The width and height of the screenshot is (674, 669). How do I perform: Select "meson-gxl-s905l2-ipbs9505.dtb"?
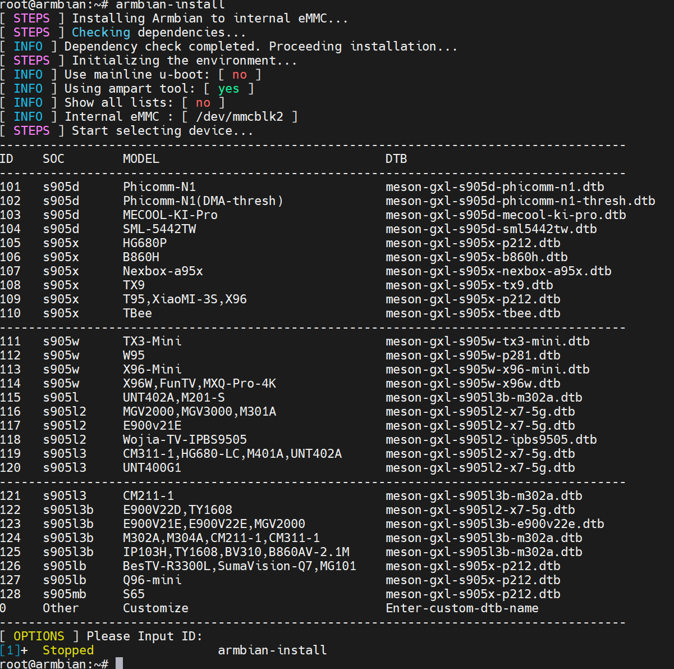point(491,440)
